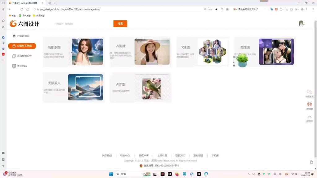Click the share arrow icon in address bar
317x178 pixels.
222,9
